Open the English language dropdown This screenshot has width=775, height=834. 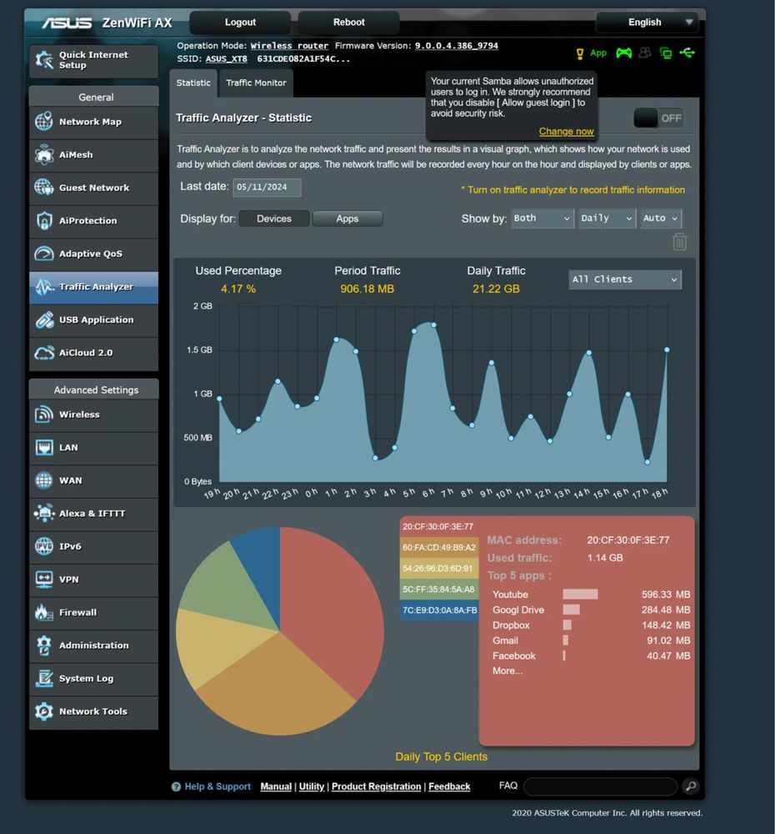647,23
